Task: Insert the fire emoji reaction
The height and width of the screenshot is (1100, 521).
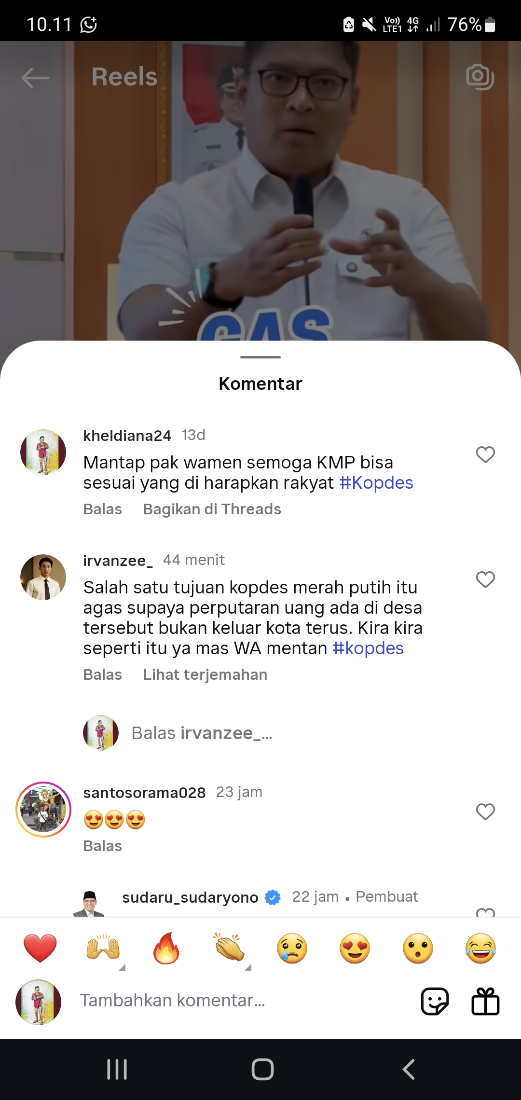Action: point(166,948)
